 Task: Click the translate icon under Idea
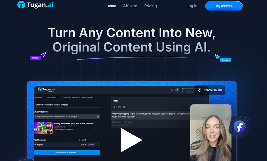(124, 107)
